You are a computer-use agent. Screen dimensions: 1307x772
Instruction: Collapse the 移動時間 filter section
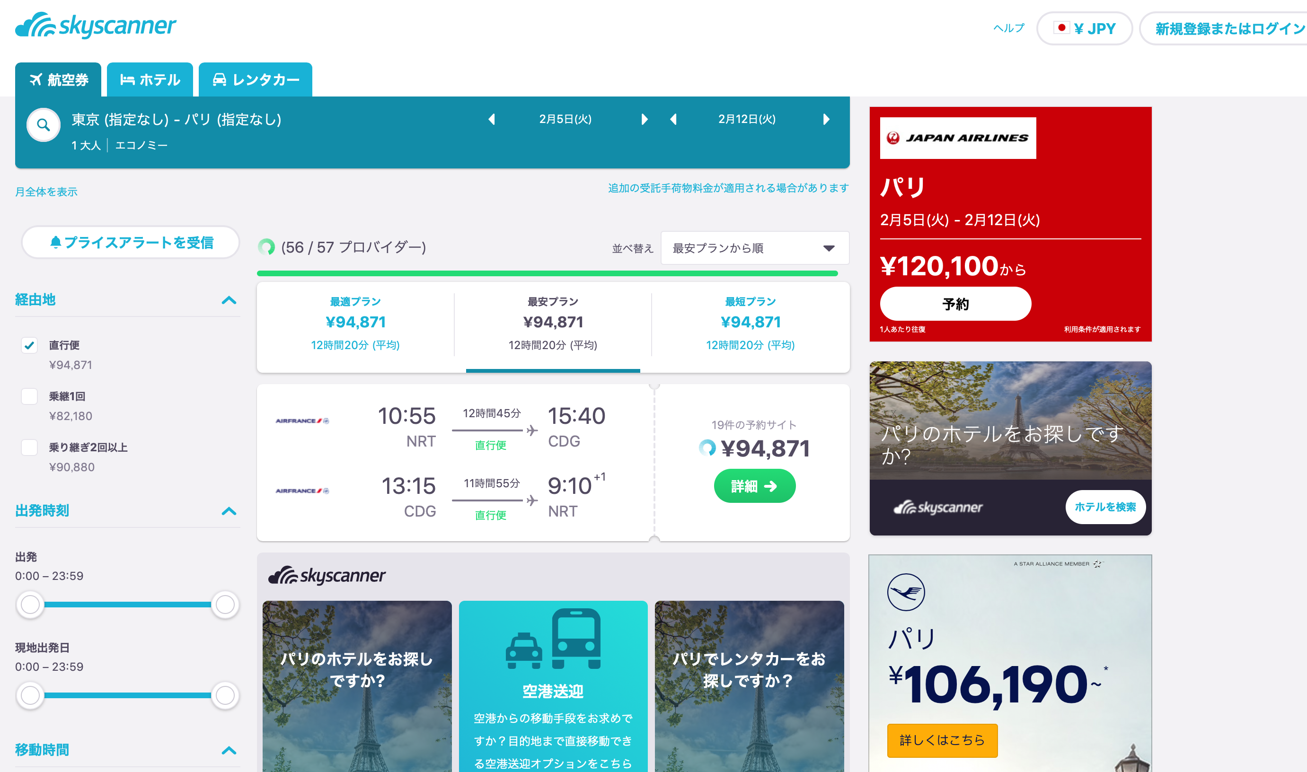coord(229,750)
